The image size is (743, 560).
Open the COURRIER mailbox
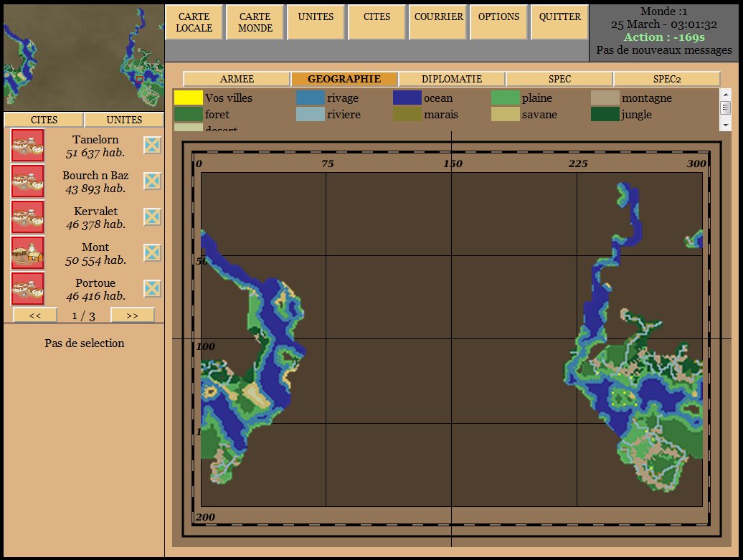click(438, 22)
